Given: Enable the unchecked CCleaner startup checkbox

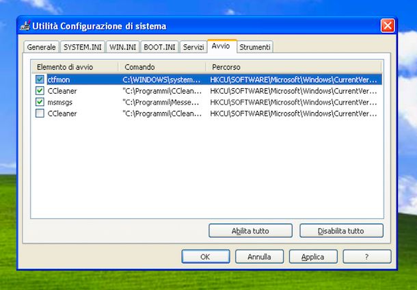Looking at the screenshot, I should tap(40, 114).
